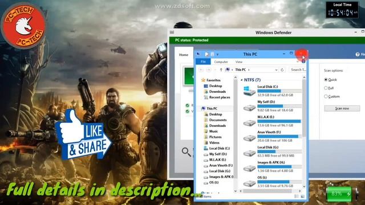Click the Search This PC field
Viewport: 365px width, 205px height.
[297, 69]
